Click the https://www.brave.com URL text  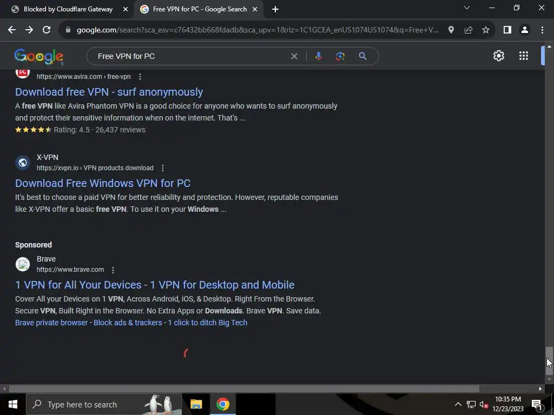click(70, 270)
